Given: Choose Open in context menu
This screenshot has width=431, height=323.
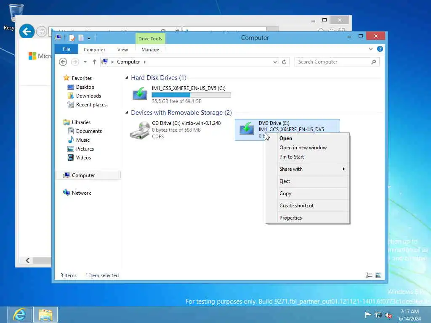Looking at the screenshot, I should [x=307, y=138].
